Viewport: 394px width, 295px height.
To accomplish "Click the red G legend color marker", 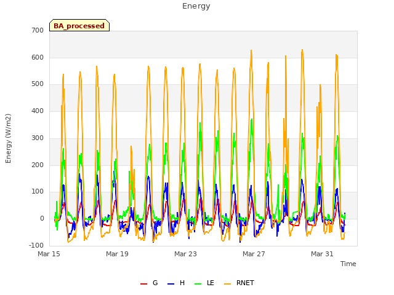I will pyautogui.click(x=143, y=284).
